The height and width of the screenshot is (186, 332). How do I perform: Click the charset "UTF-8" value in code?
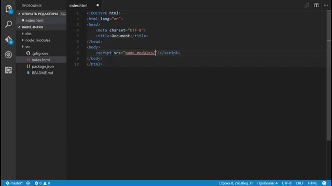pyautogui.click(x=135, y=30)
